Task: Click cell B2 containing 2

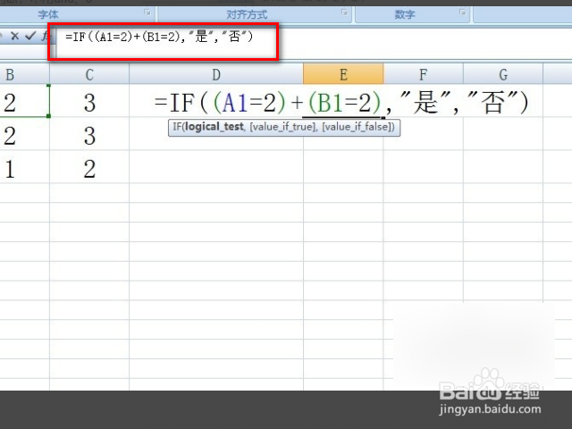Action: [24, 134]
